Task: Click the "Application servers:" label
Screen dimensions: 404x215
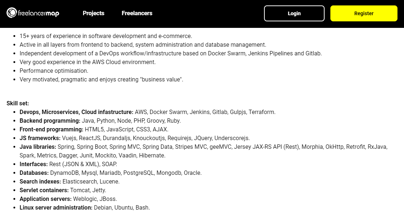Action: tap(45, 199)
